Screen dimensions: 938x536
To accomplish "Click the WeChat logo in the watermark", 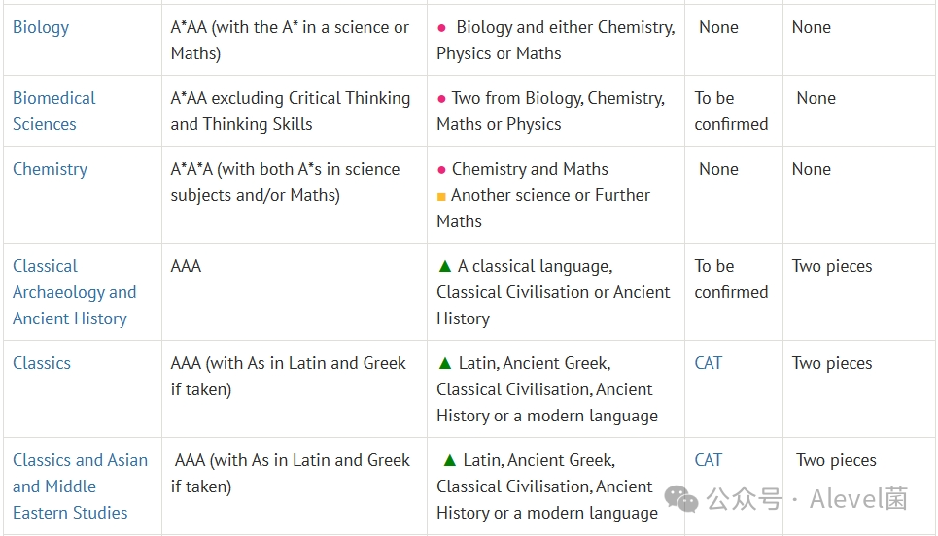I will [681, 499].
